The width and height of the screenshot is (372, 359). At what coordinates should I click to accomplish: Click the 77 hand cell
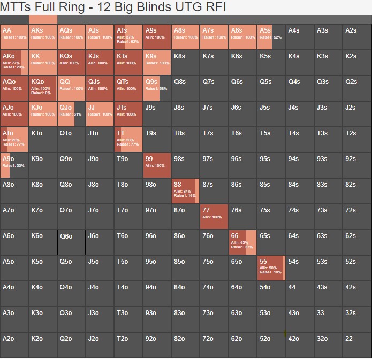214,217
